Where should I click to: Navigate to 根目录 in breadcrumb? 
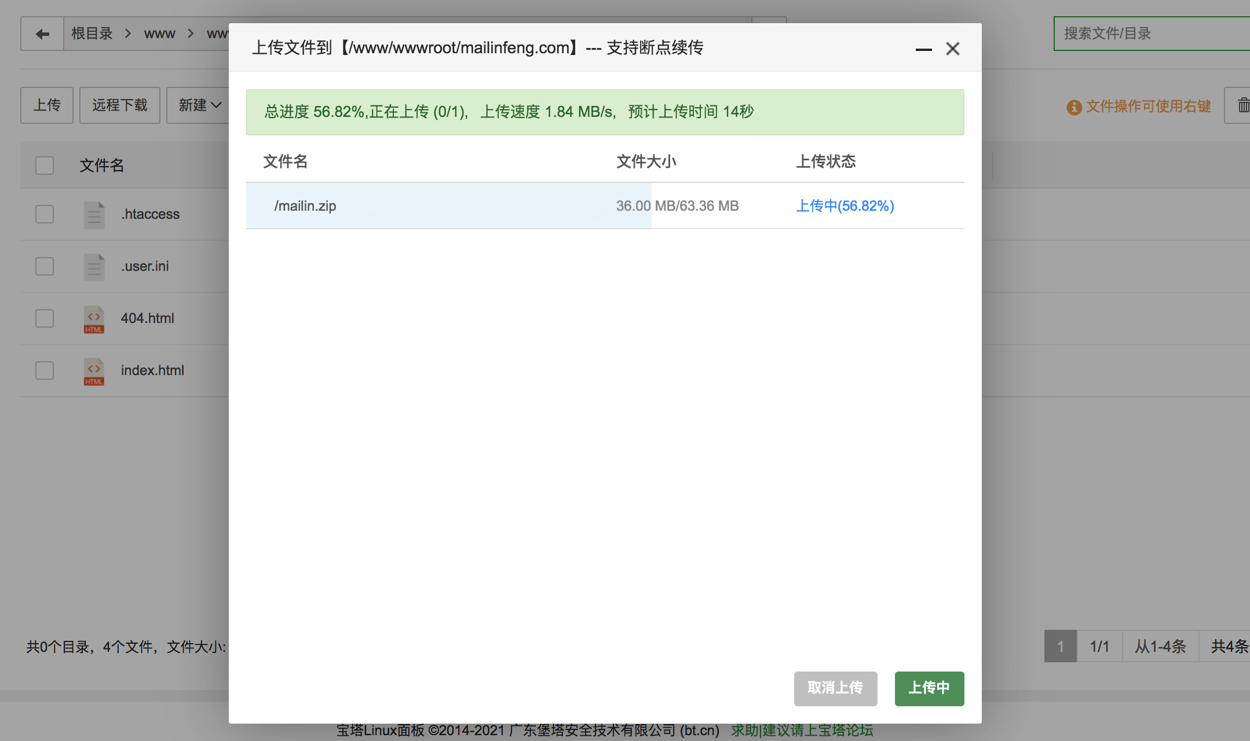[x=91, y=33]
